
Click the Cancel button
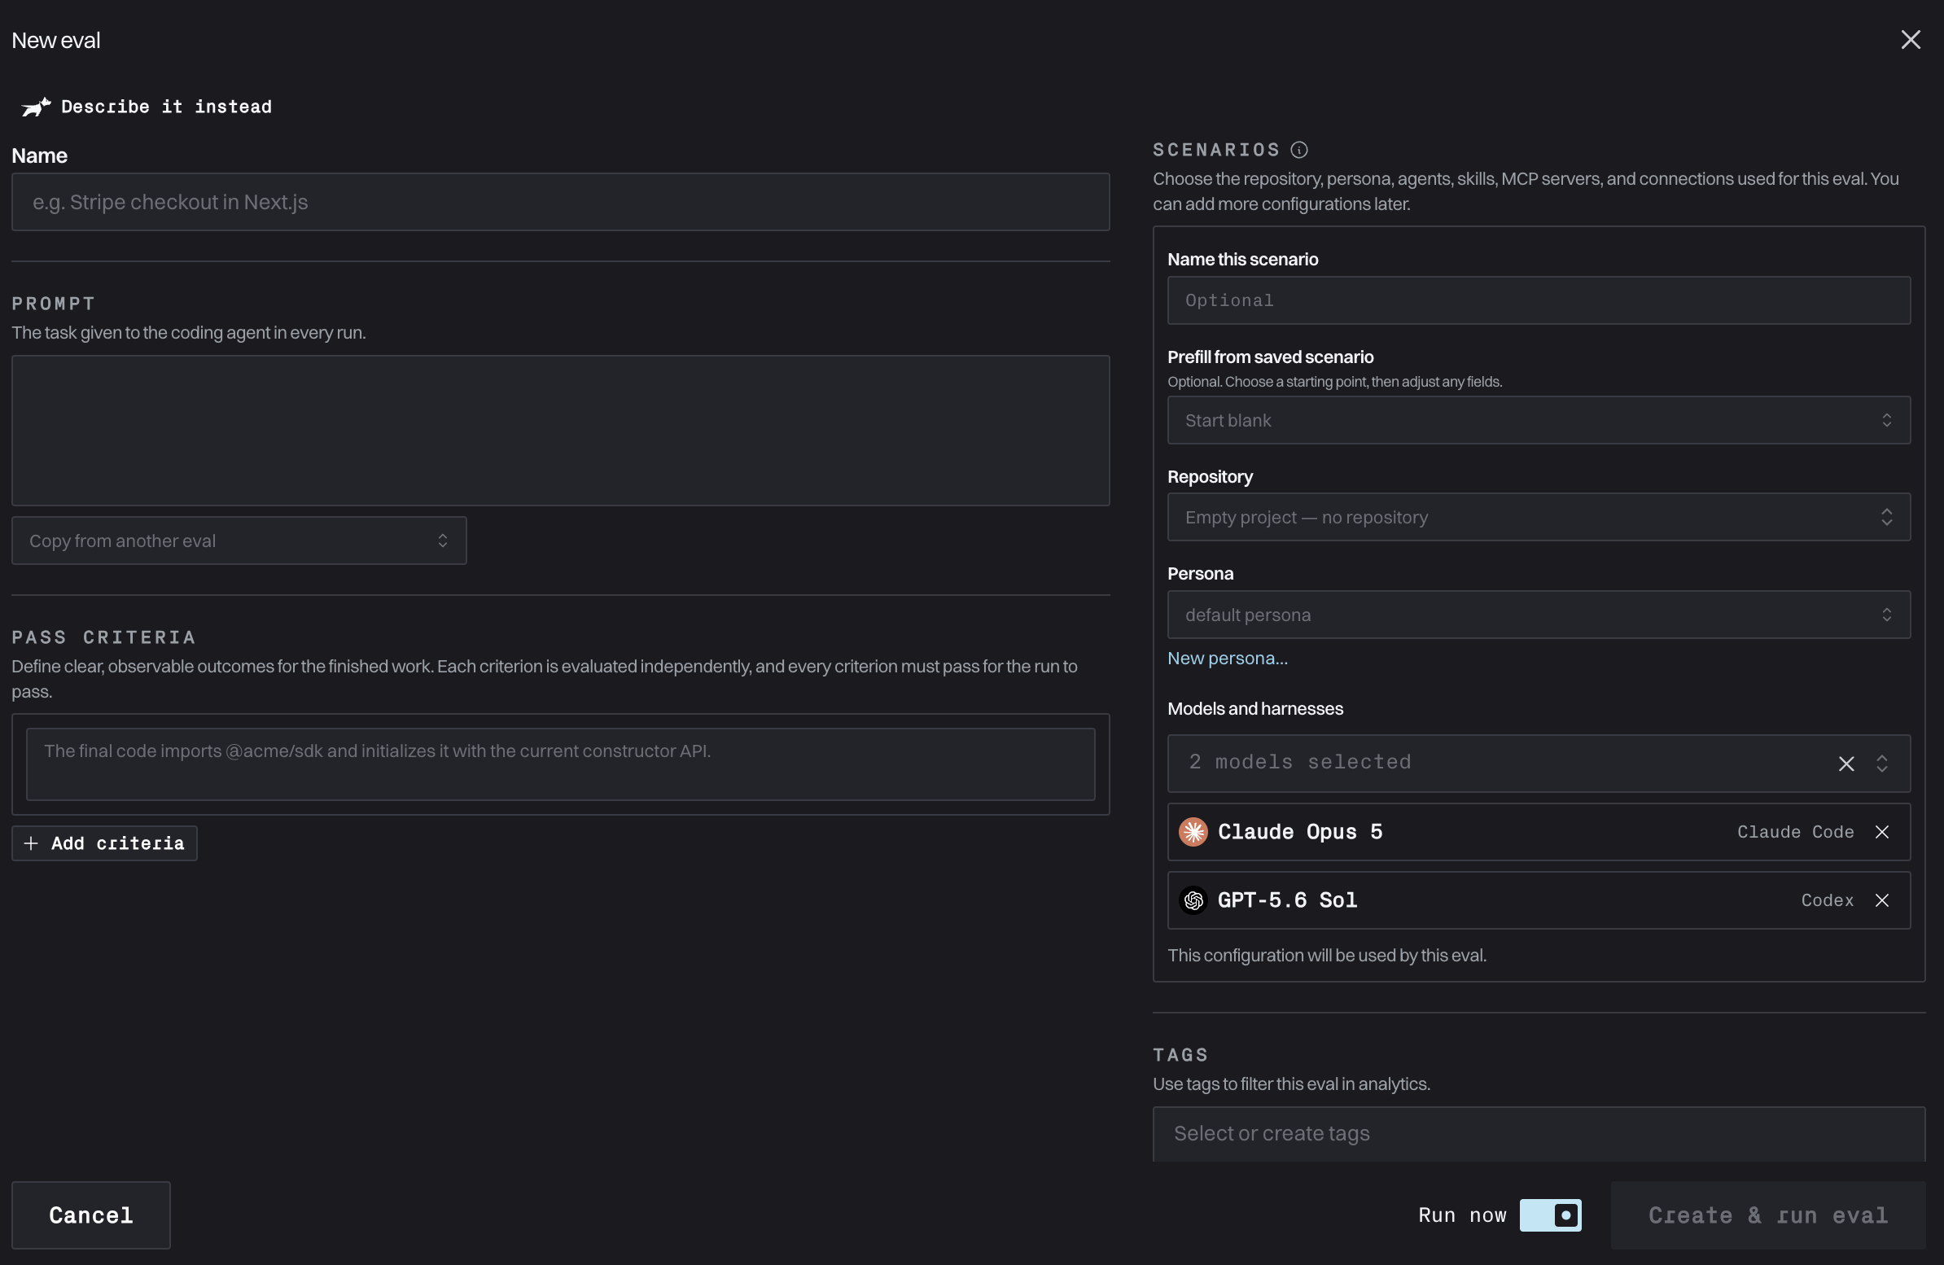click(90, 1215)
